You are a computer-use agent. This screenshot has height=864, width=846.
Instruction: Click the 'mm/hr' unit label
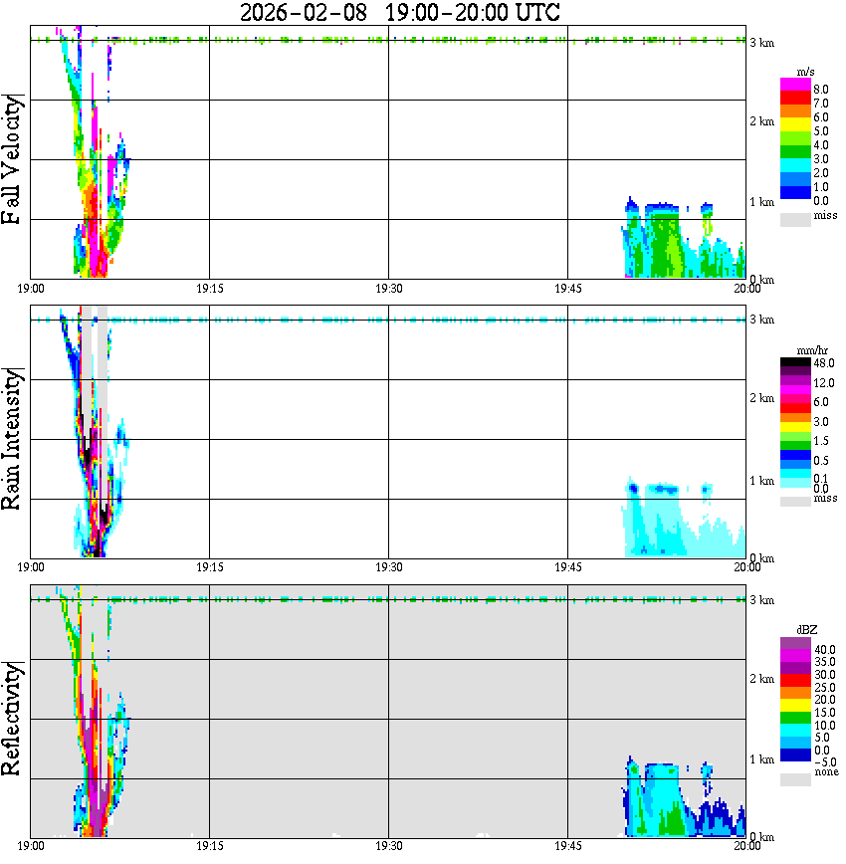(x=812, y=351)
